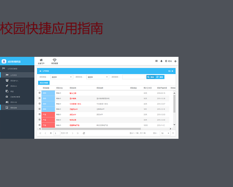Viewport: 233px width, 187px height.
Task: Go to last page of results
Action: tap(77, 133)
